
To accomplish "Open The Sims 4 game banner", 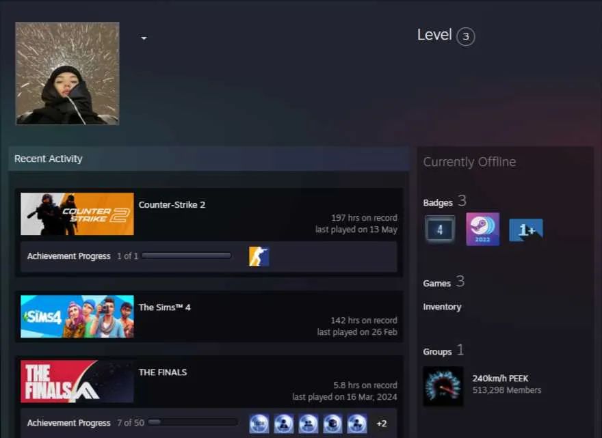I will click(77, 316).
